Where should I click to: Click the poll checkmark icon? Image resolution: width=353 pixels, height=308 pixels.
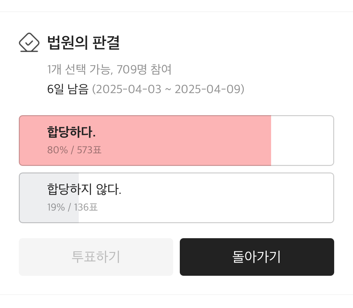[29, 43]
